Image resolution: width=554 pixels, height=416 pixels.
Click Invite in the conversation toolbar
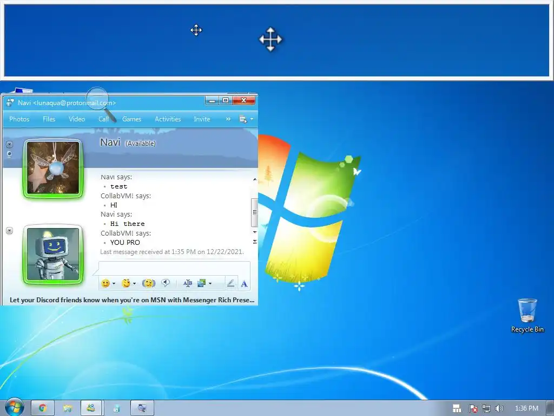tap(202, 119)
